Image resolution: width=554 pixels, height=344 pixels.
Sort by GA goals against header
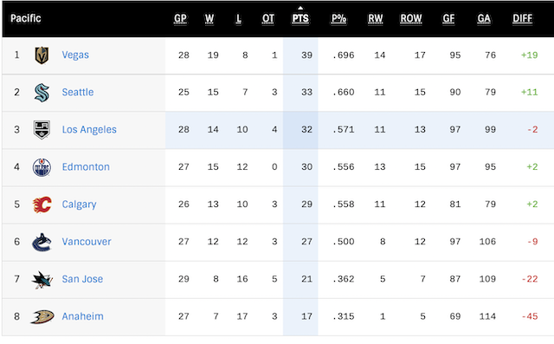click(484, 19)
